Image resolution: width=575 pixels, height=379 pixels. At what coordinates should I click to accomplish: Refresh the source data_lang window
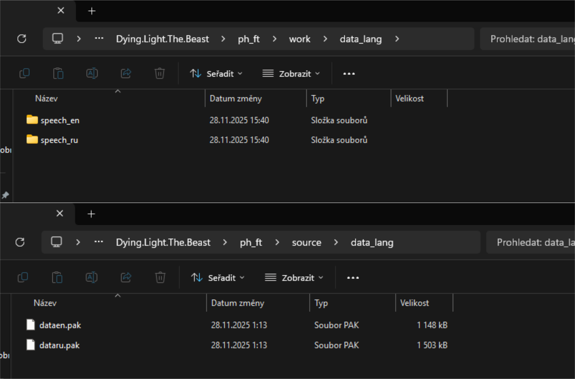pos(20,242)
